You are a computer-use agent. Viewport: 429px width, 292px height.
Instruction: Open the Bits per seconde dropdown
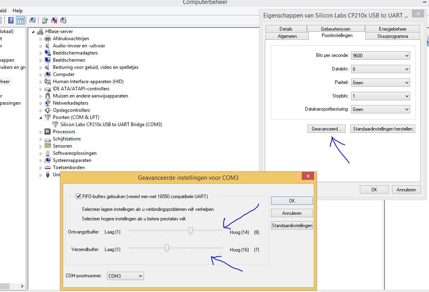(380, 56)
